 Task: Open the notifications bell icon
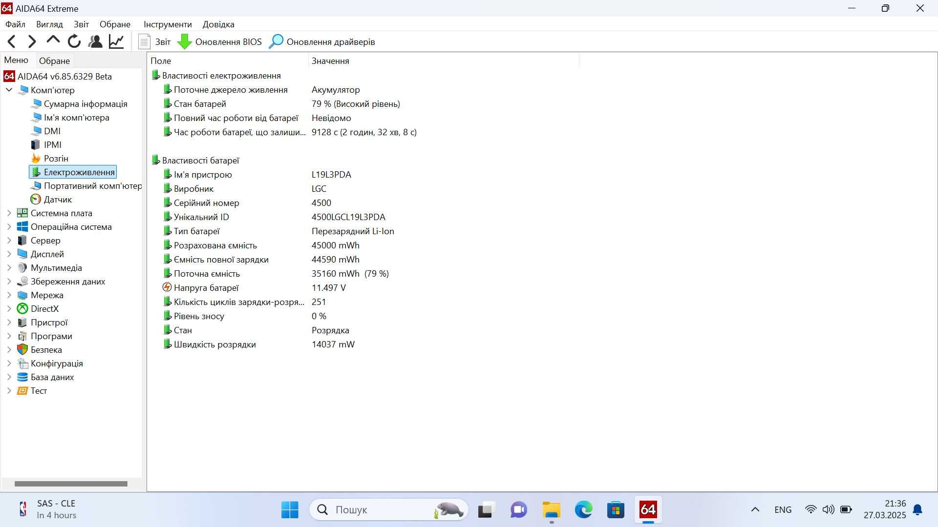pyautogui.click(x=917, y=509)
